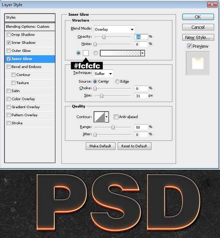Click the Choke slider handle
Viewport: 220px width, 238px height.
[x=95, y=88]
